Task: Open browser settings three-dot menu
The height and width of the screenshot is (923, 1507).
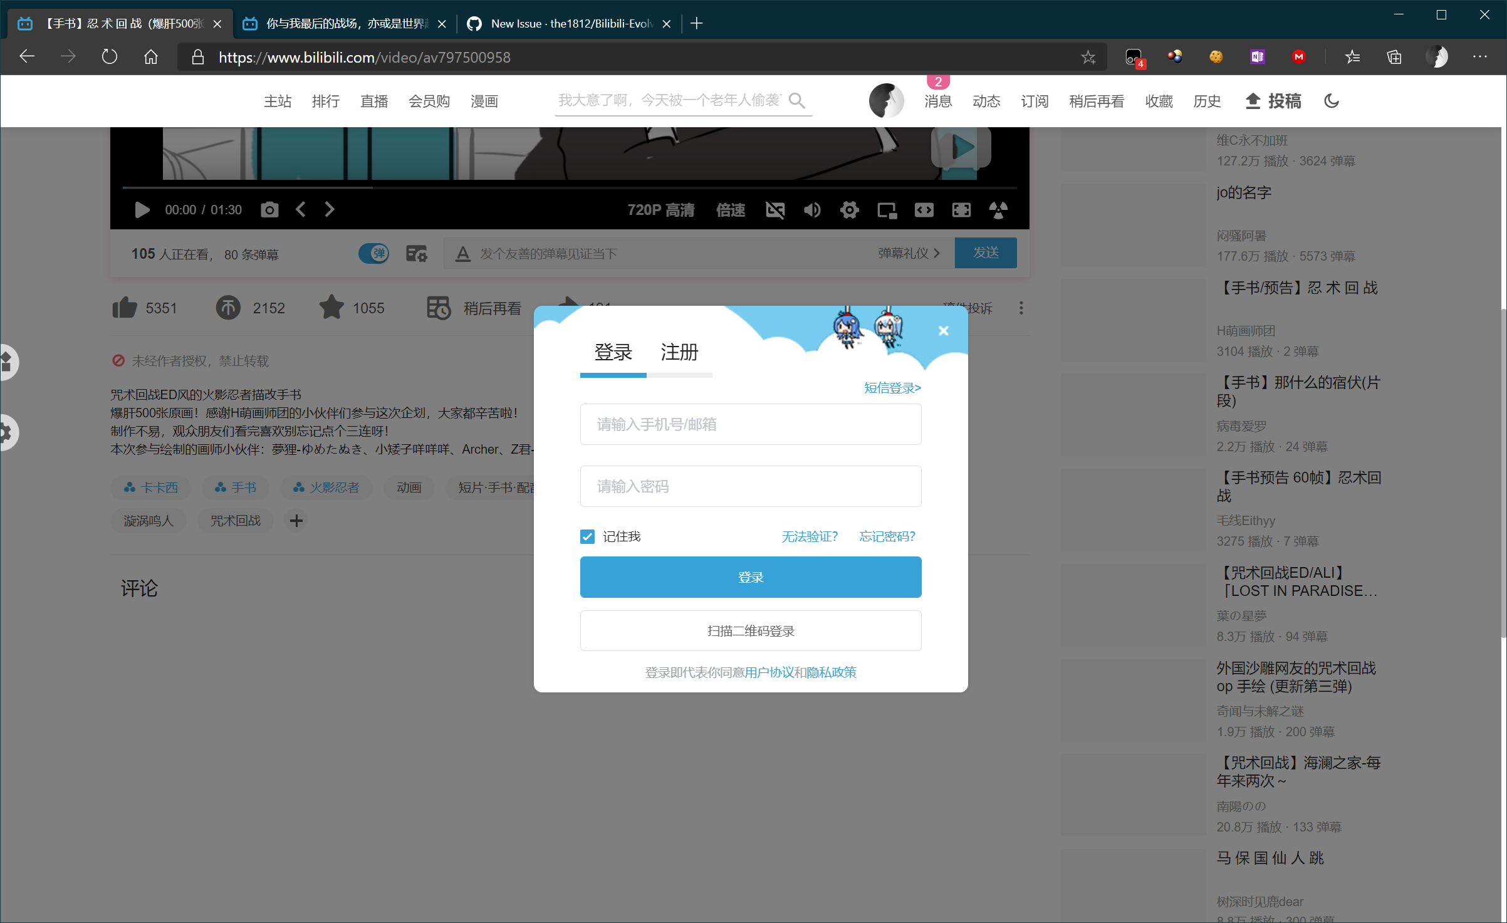Action: pyautogui.click(x=1480, y=57)
